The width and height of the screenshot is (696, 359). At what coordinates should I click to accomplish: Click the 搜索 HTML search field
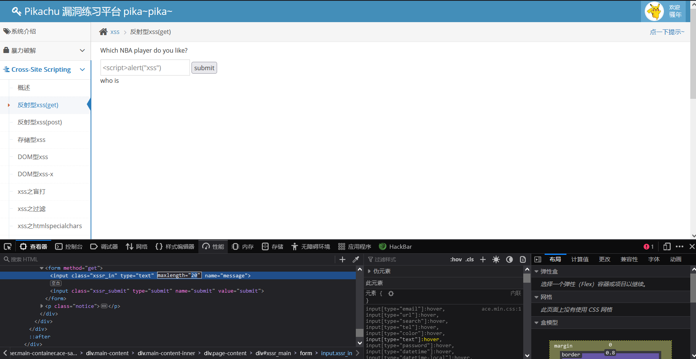pyautogui.click(x=168, y=259)
